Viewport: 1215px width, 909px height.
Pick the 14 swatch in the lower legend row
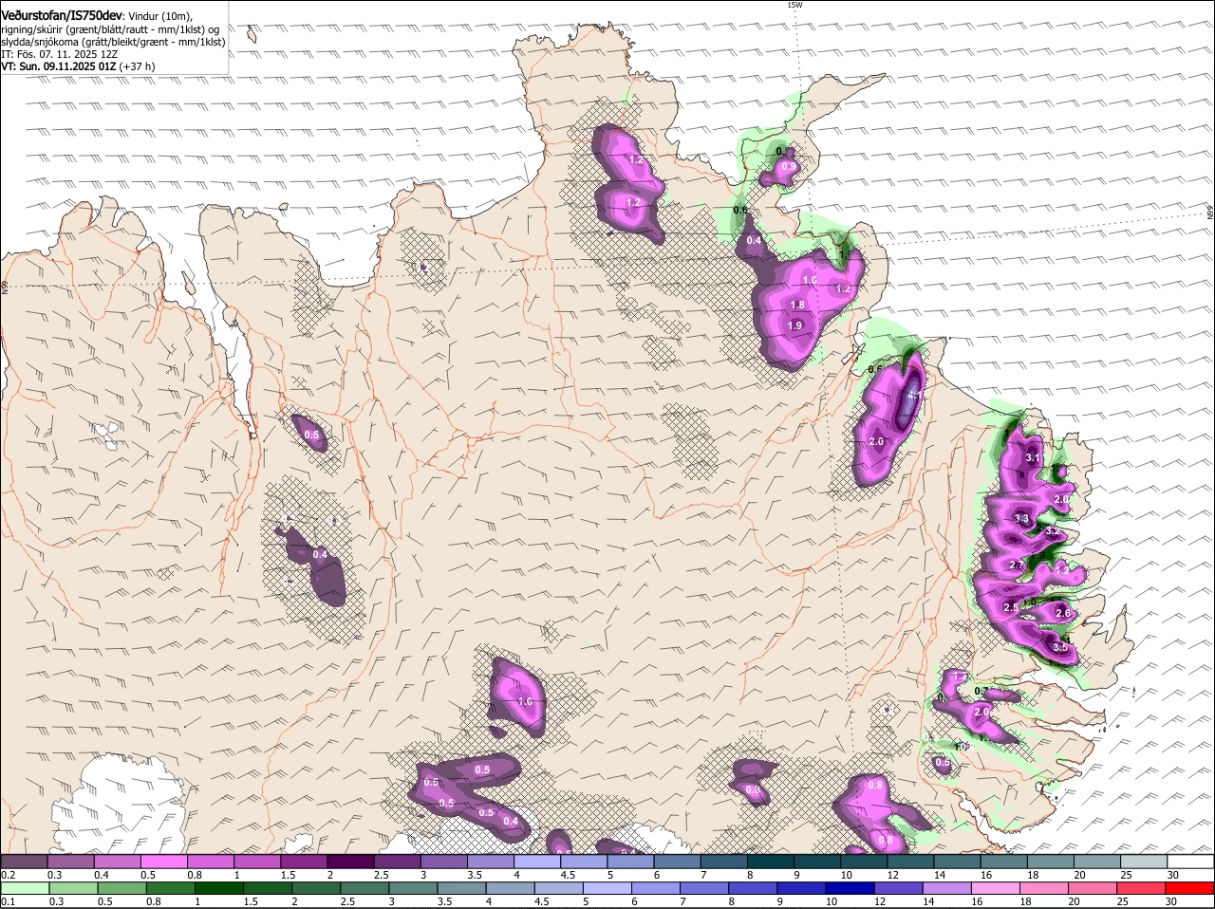pyautogui.click(x=948, y=888)
